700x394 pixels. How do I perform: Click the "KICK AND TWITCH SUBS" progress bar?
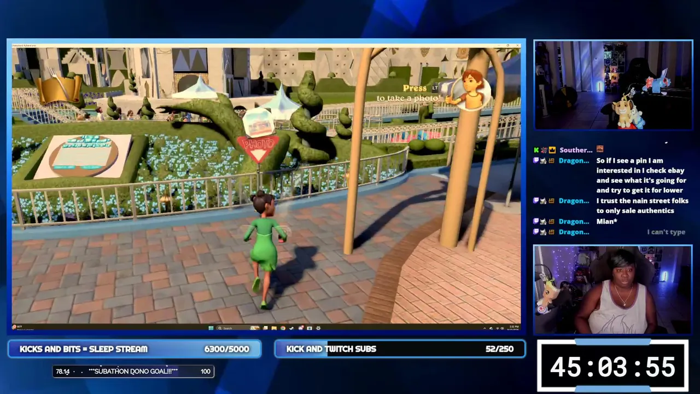[400, 349]
